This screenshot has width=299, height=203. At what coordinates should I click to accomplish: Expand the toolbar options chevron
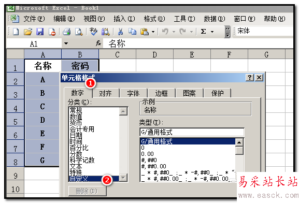tap(227, 32)
